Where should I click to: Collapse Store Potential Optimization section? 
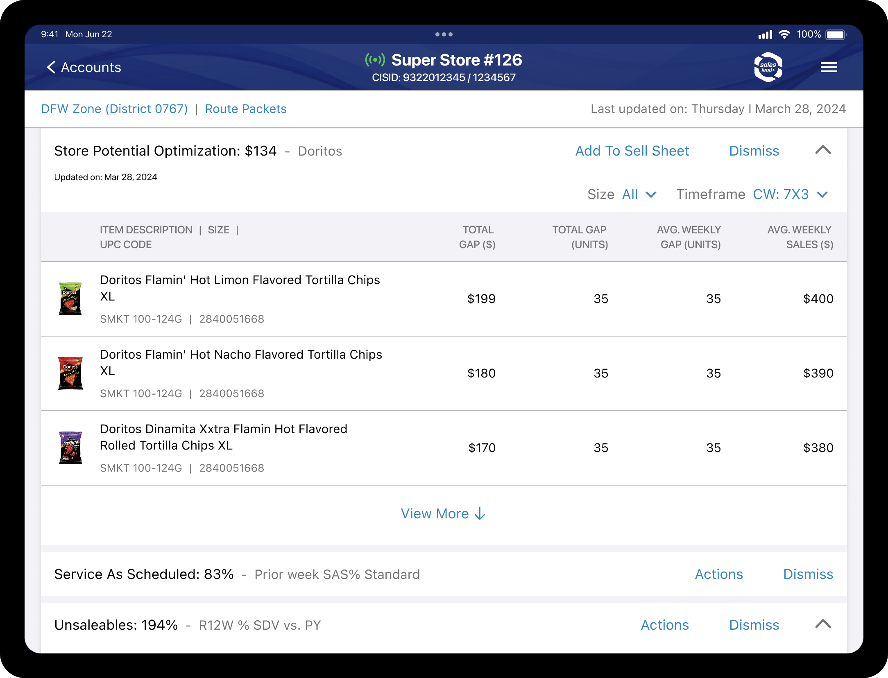(x=822, y=150)
